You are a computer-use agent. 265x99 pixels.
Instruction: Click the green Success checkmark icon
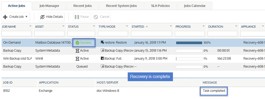[77, 43]
